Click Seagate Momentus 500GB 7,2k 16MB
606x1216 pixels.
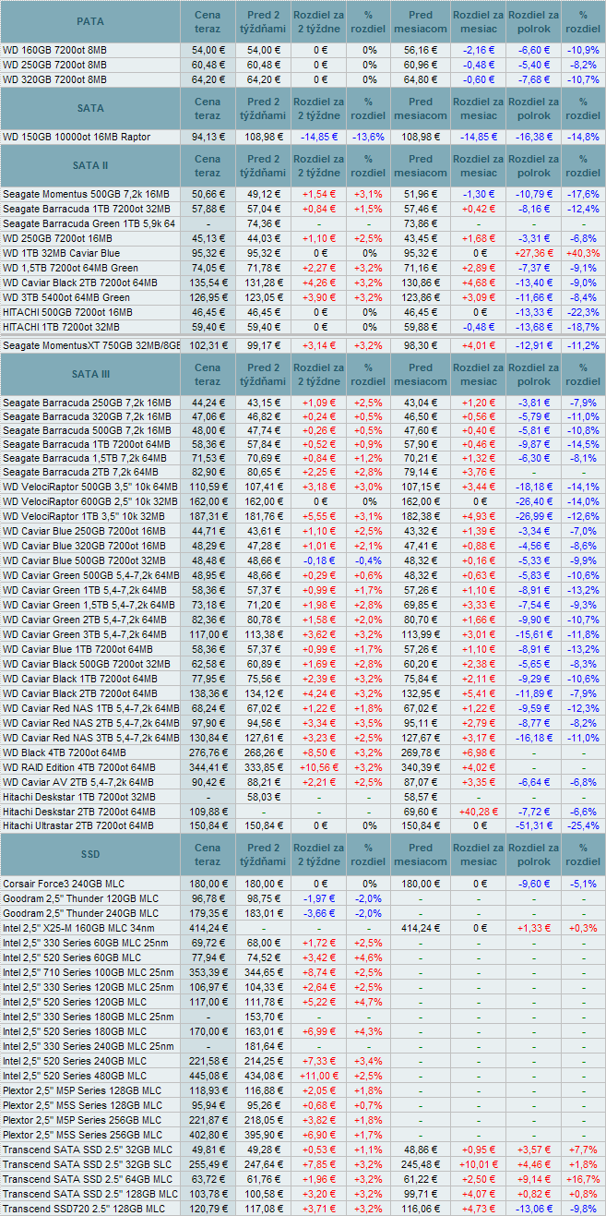[x=86, y=194]
